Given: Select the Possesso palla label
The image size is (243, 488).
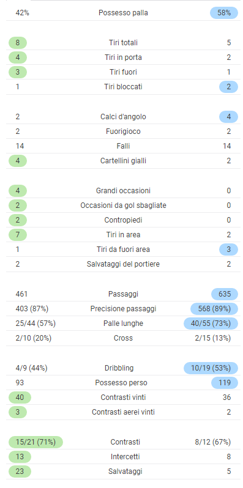Looking at the screenshot, I should coord(123,13).
